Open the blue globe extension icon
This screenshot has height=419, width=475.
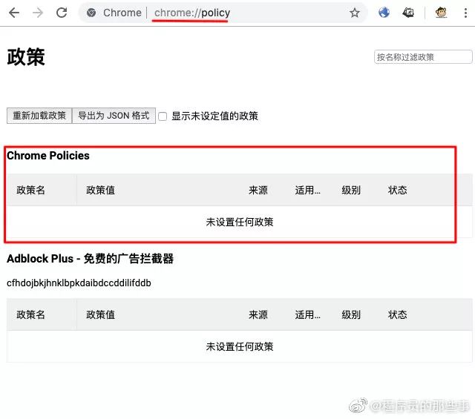384,13
